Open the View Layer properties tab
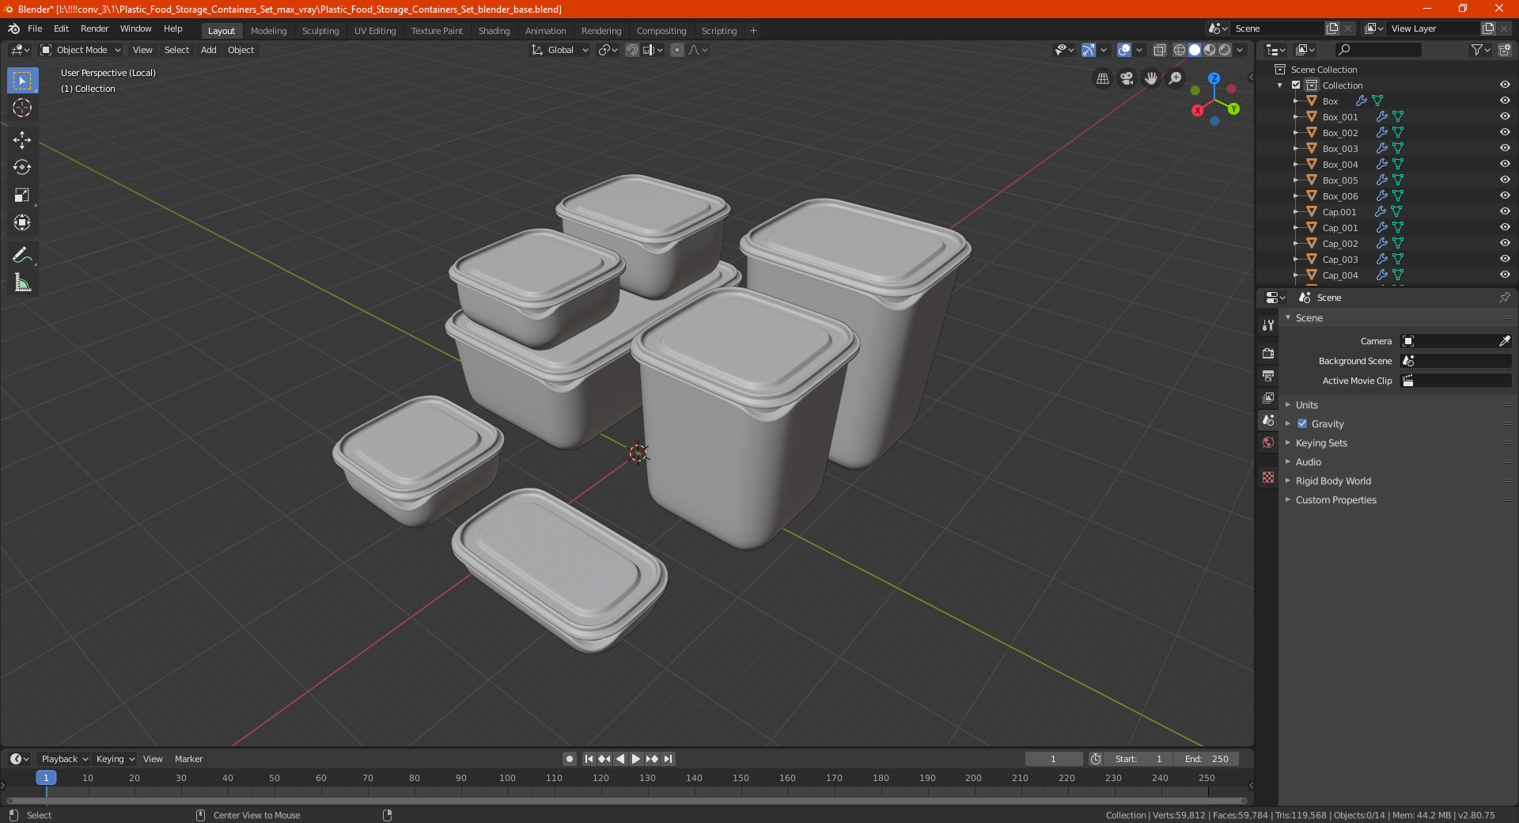 (1268, 397)
